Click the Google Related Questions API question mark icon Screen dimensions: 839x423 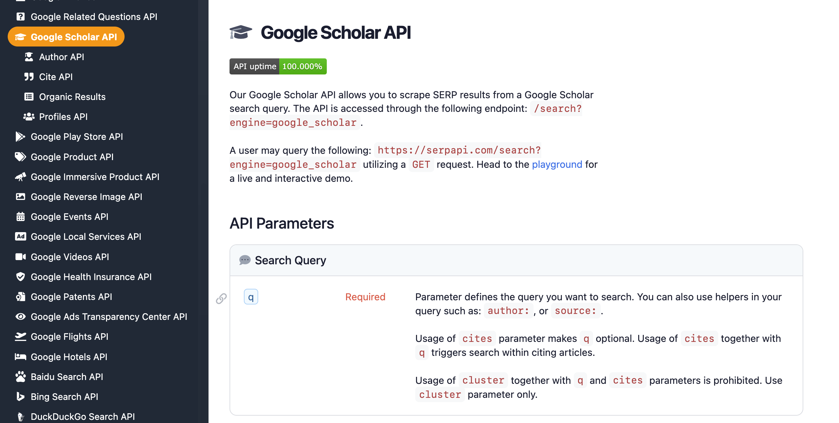coord(20,16)
